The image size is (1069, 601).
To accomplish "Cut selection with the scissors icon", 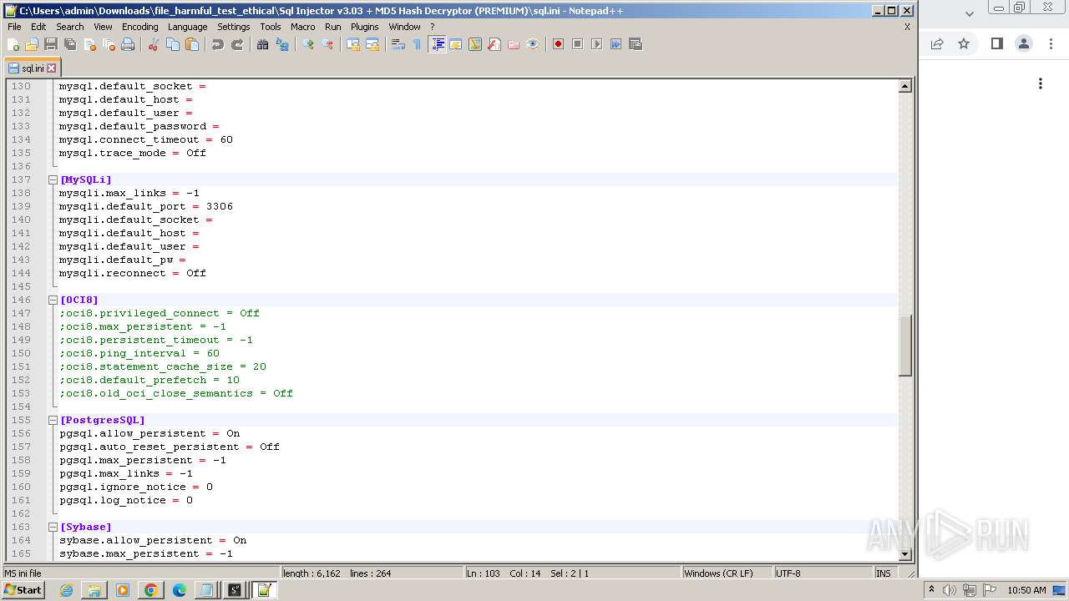I will click(x=154, y=44).
